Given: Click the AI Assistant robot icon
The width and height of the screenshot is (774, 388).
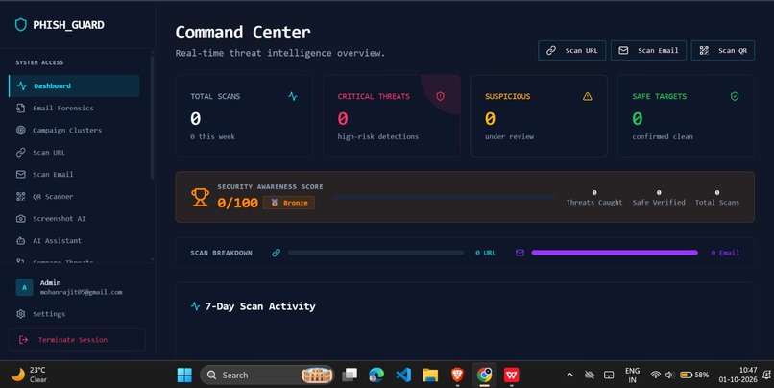Looking at the screenshot, I should 21,241.
